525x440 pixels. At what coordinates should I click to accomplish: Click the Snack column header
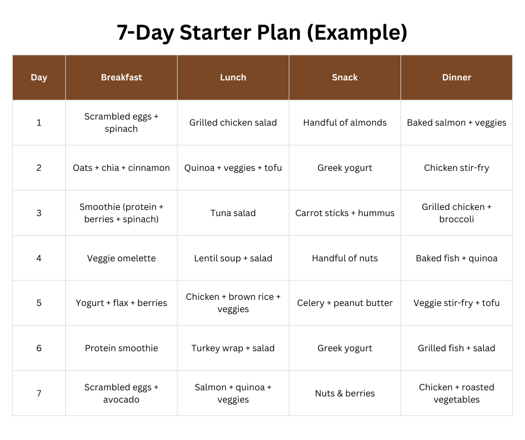pos(345,78)
